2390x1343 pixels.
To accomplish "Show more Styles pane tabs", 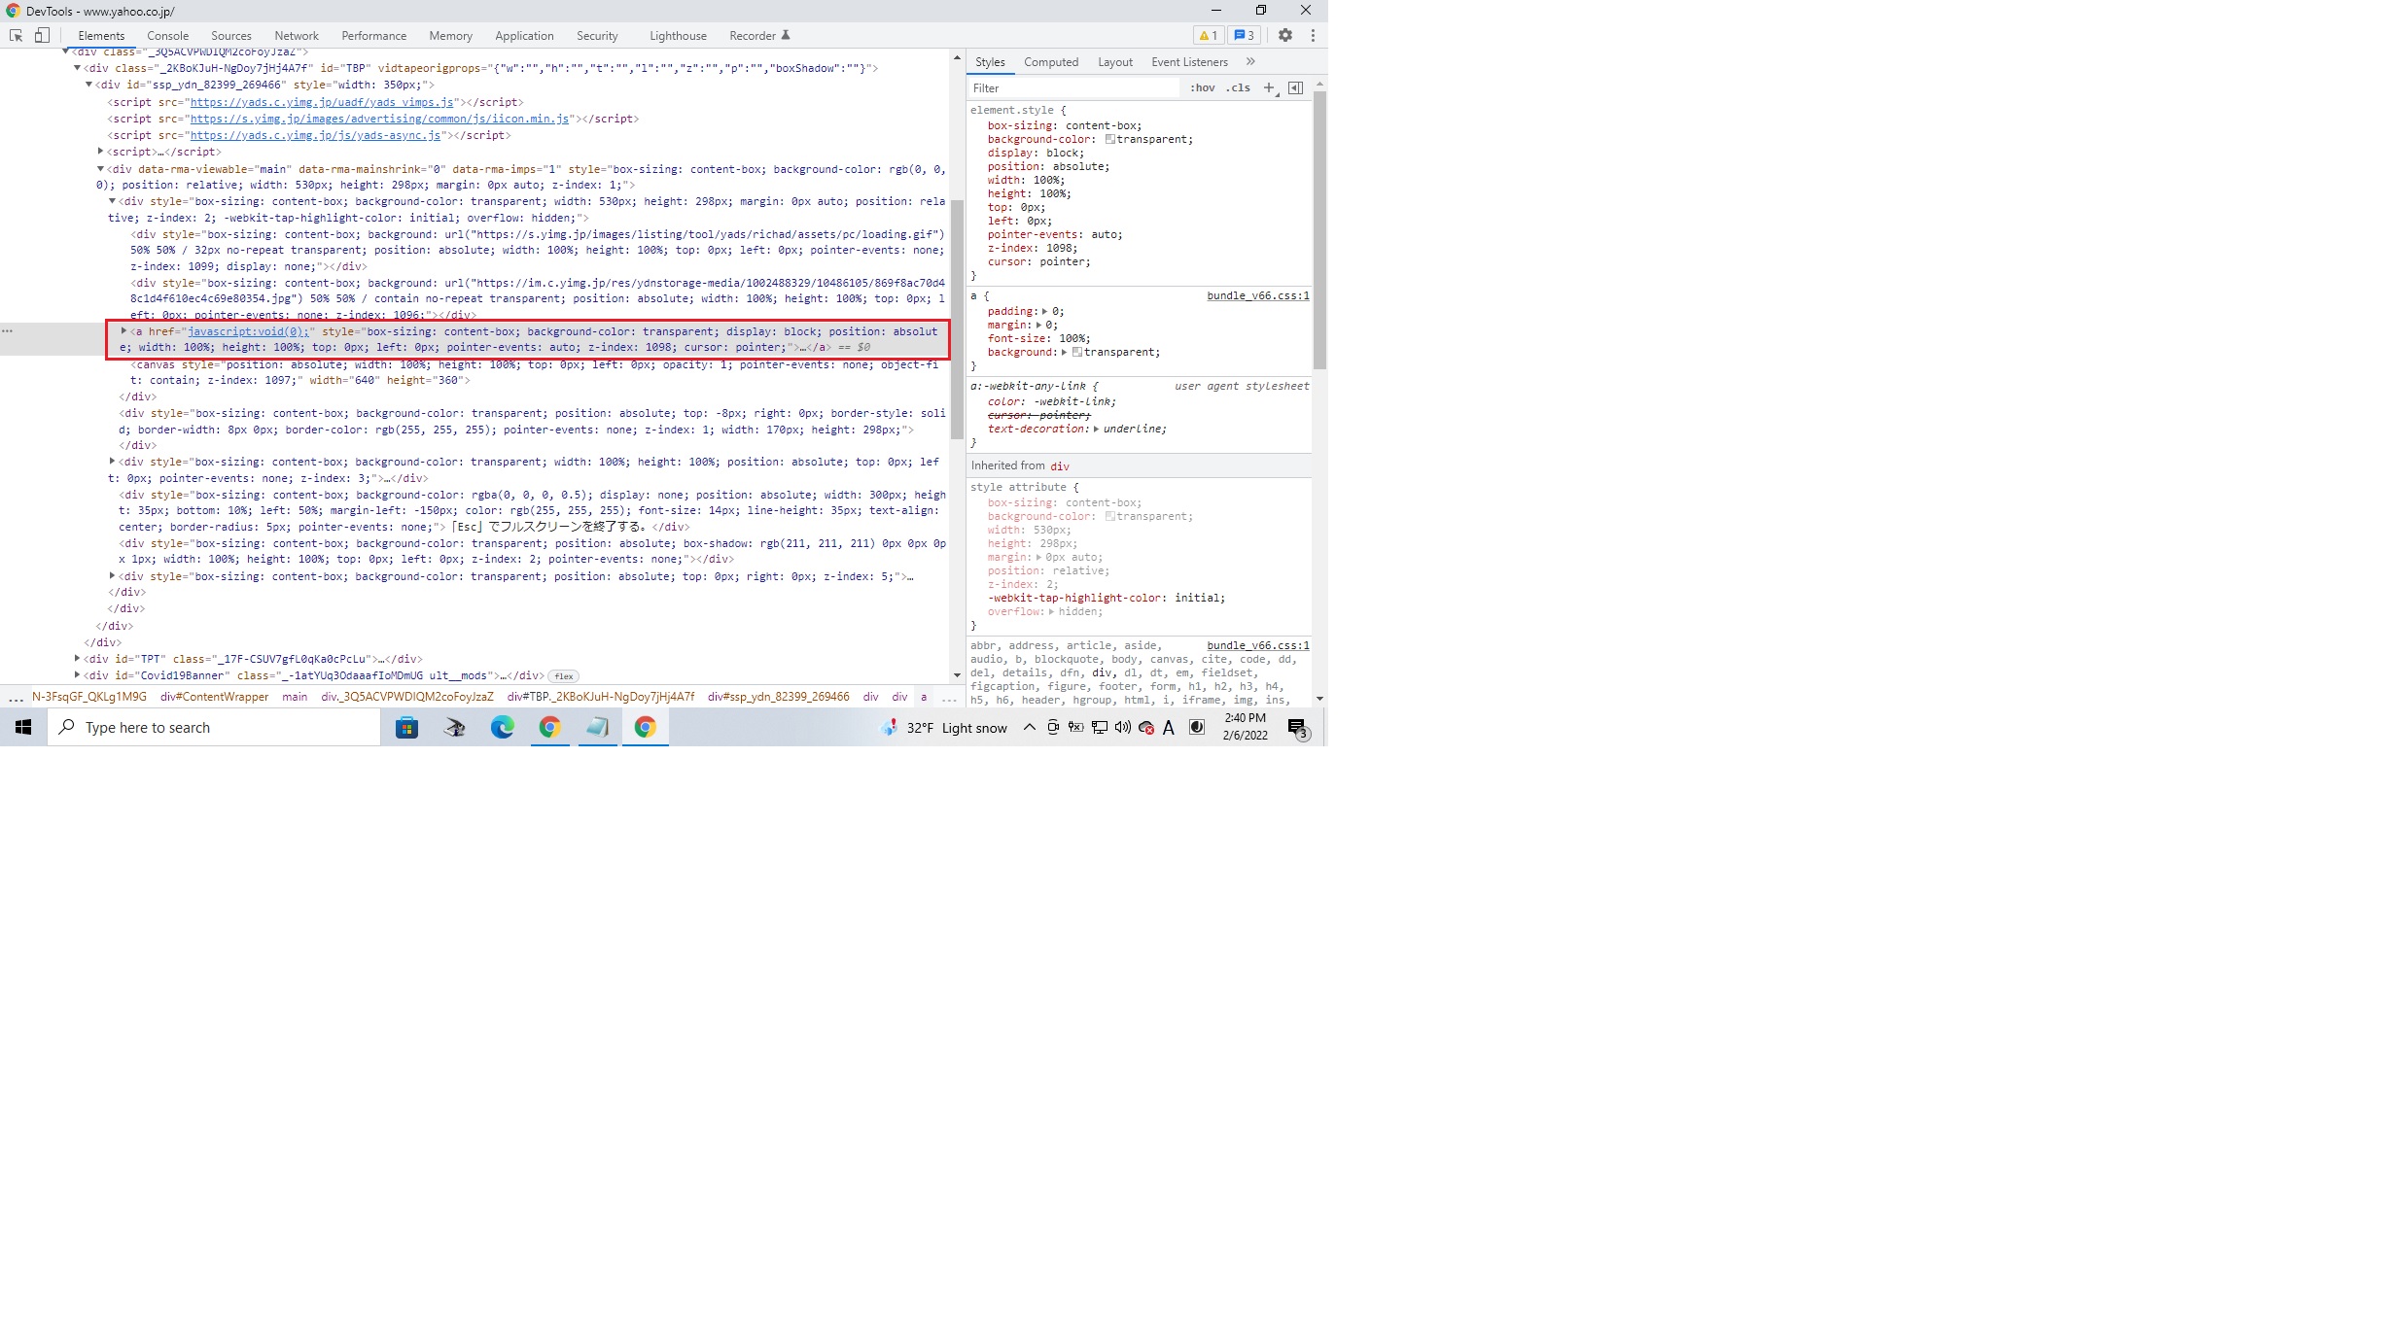I will tap(1250, 61).
